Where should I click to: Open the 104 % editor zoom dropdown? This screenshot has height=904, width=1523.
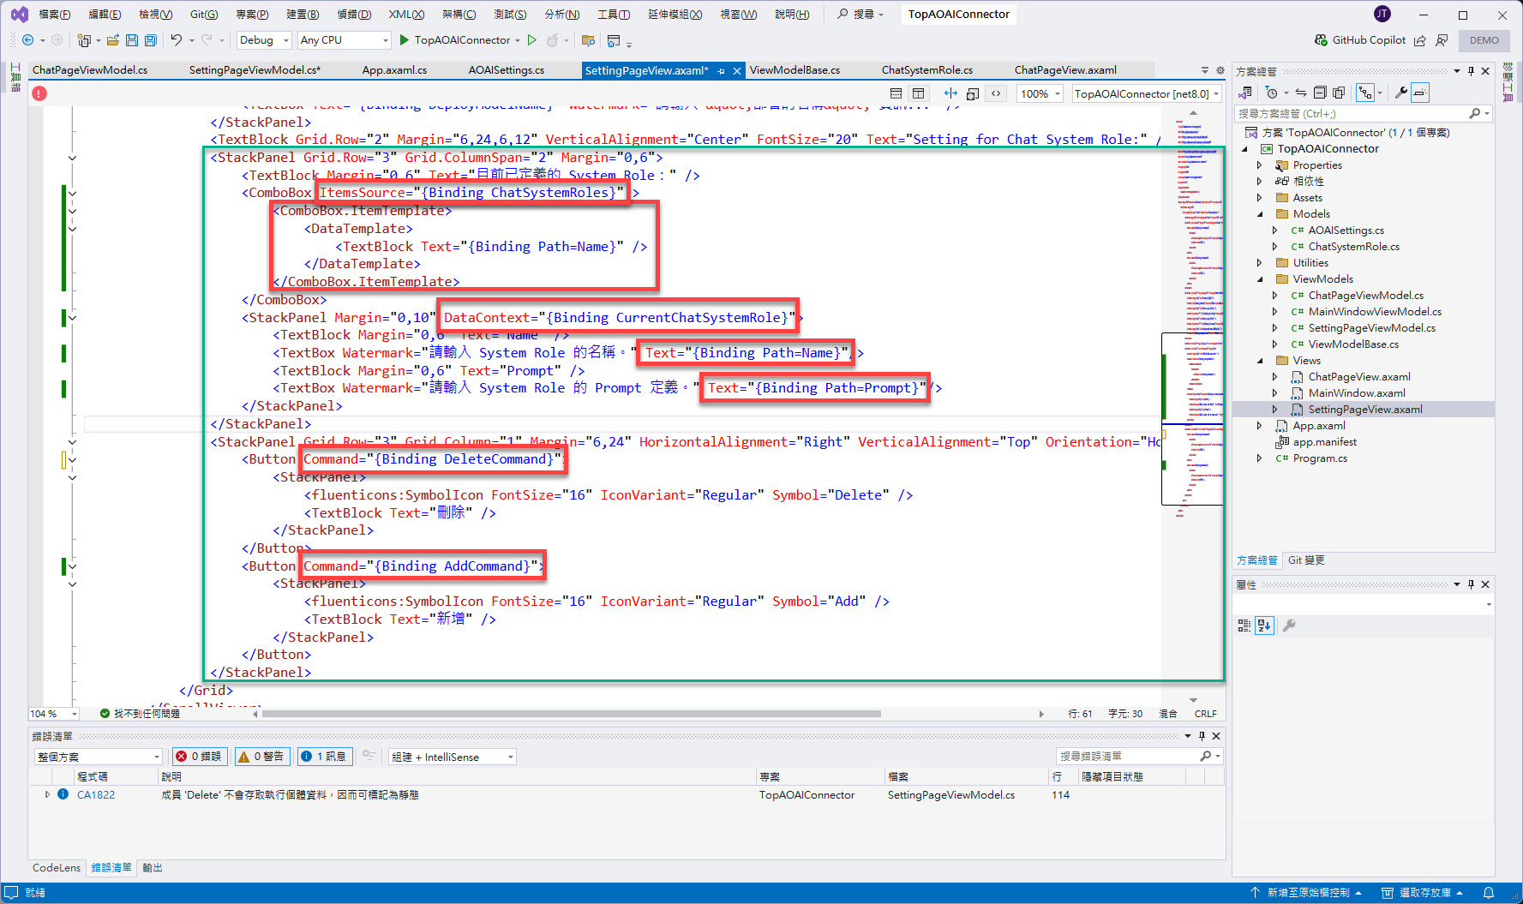53,714
